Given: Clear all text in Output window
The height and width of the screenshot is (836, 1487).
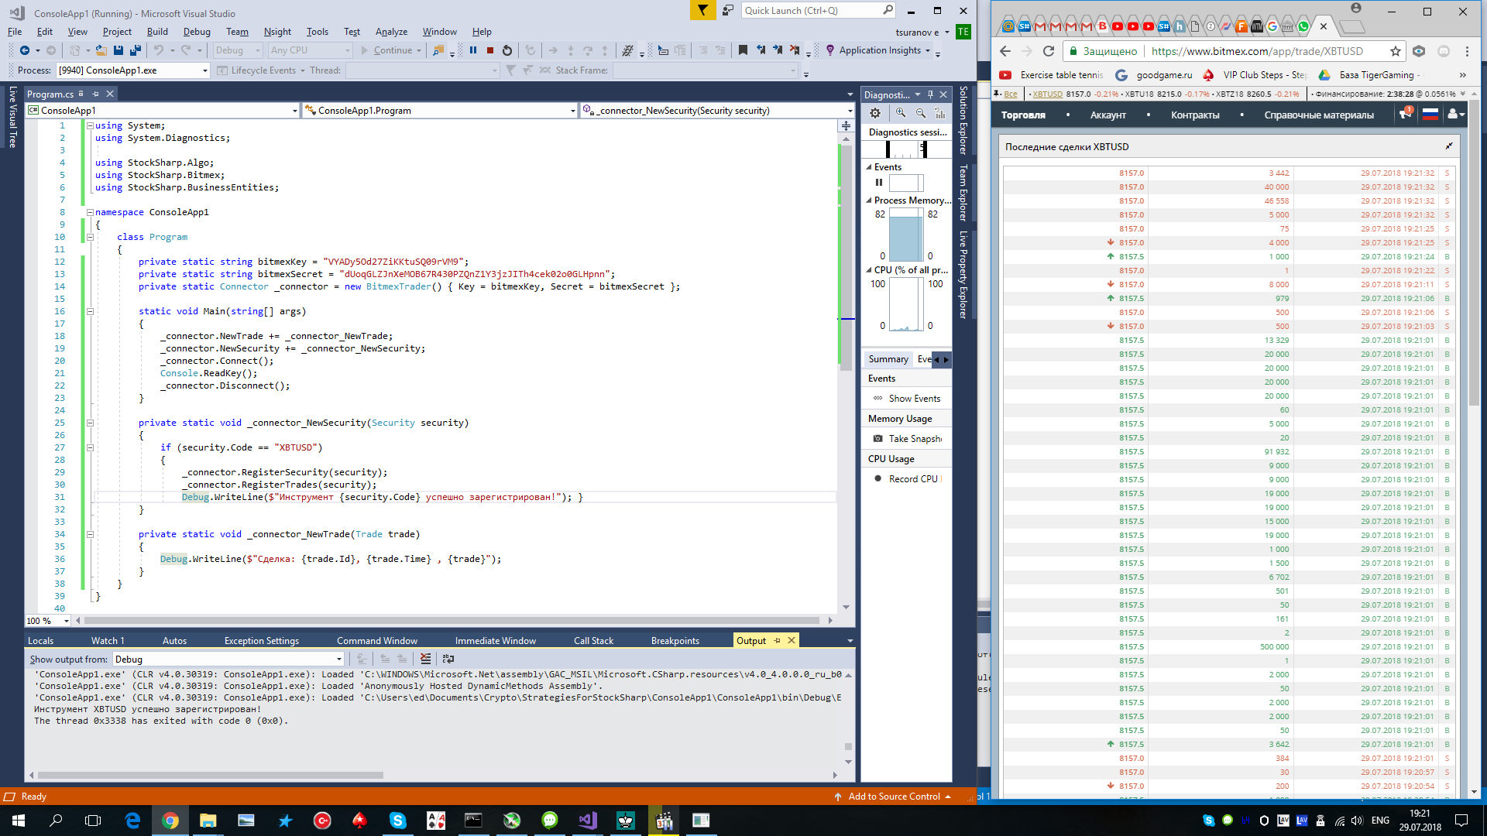Looking at the screenshot, I should click(x=425, y=660).
